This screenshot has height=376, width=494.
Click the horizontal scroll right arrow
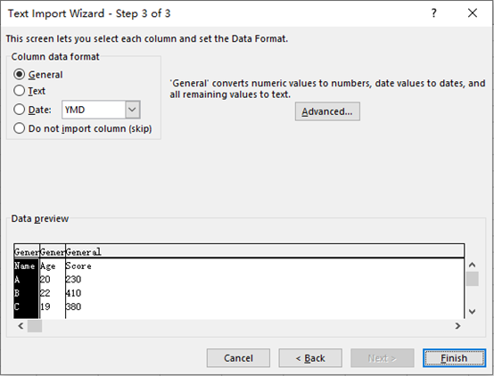pos(457,326)
